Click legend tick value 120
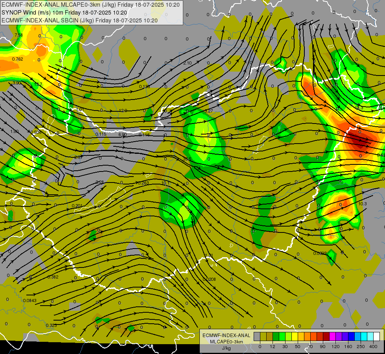The height and width of the screenshot is (354, 385). click(x=335, y=347)
